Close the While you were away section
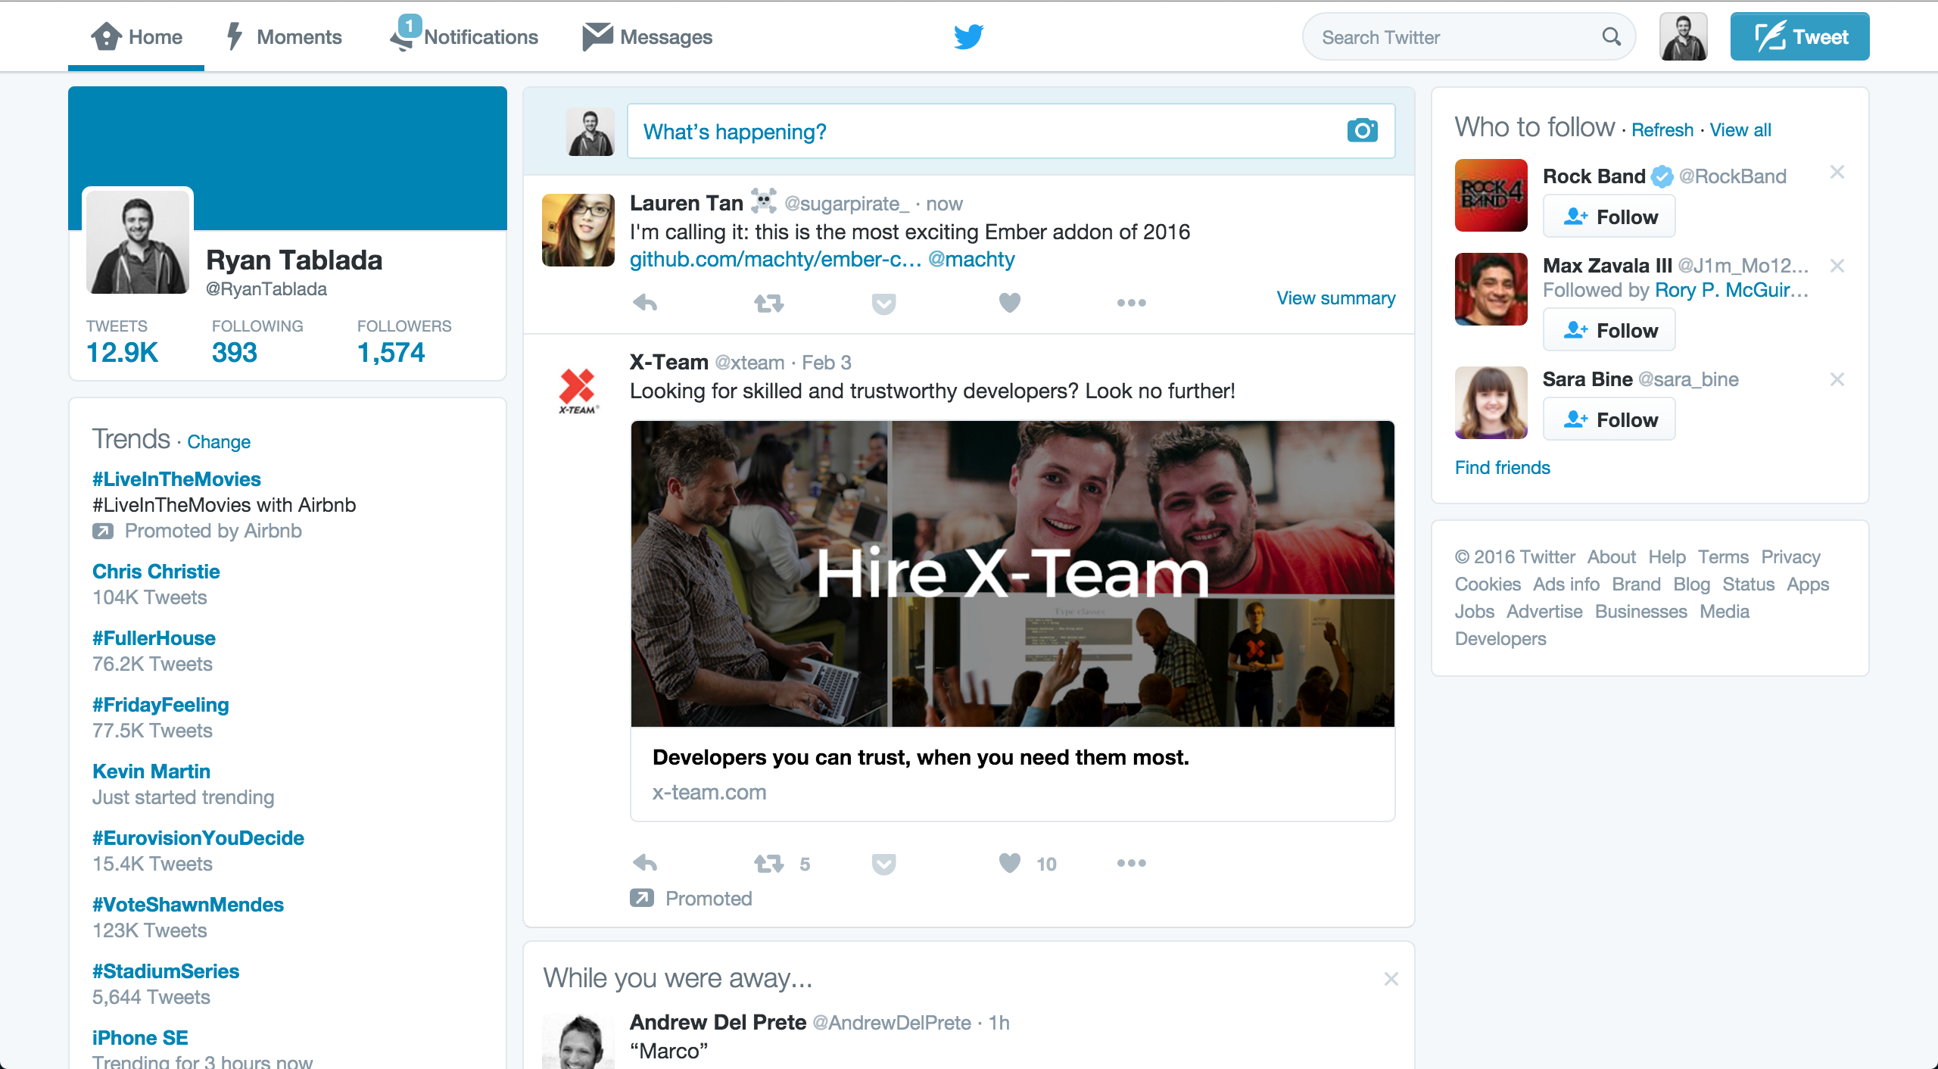1938x1069 pixels. point(1391,979)
